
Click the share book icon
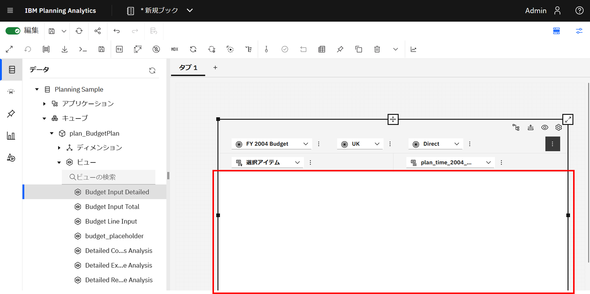click(97, 31)
